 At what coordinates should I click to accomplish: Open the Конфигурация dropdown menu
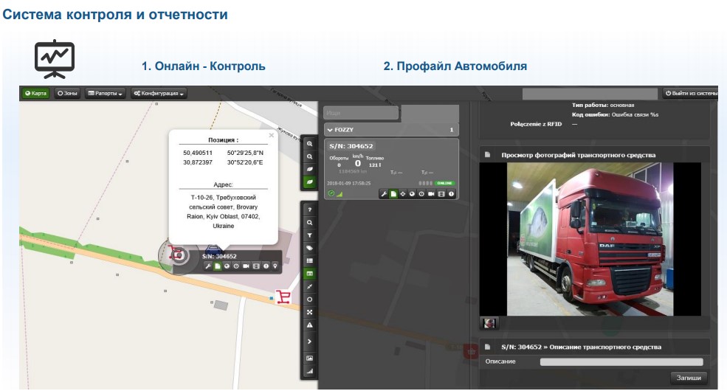pos(159,94)
